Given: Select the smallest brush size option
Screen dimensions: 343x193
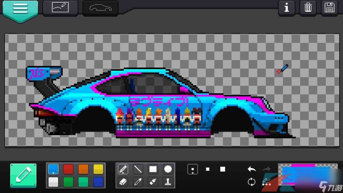Looking at the screenshot, I should 193,169.
